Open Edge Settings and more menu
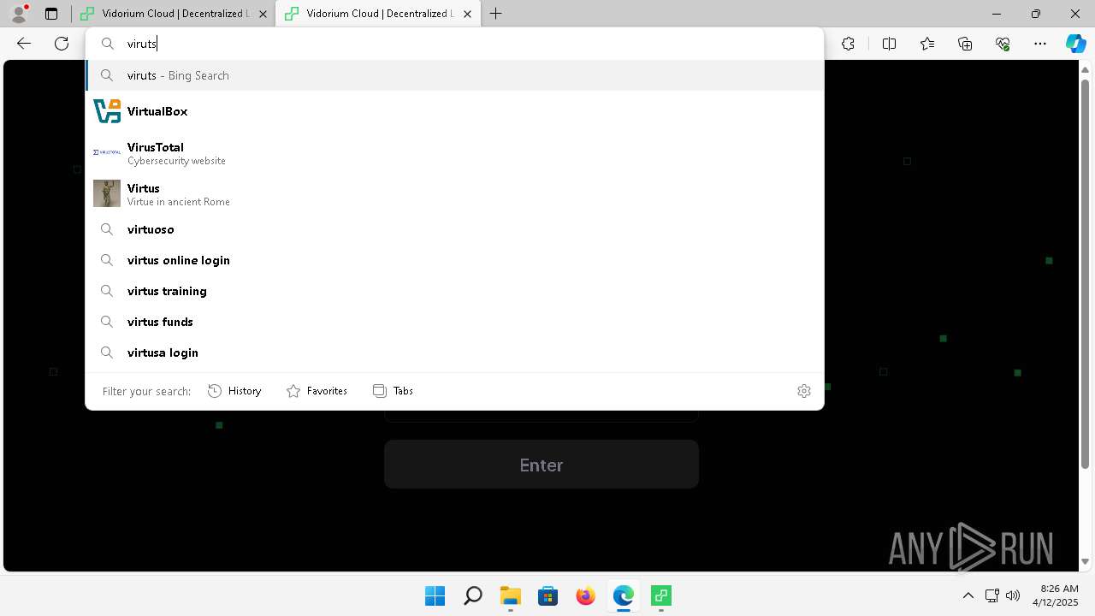Viewport: 1095px width, 616px height. pos(1040,44)
